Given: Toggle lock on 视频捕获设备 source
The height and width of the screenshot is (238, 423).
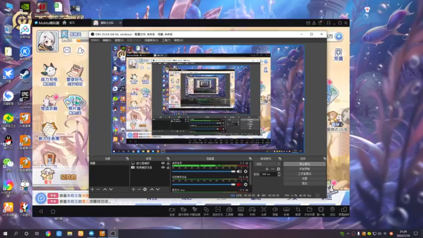Looking at the screenshot, I should pyautogui.click(x=168, y=167).
